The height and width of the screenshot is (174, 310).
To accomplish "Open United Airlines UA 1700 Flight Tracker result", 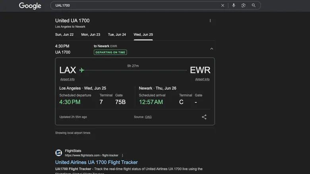I will tap(96, 162).
